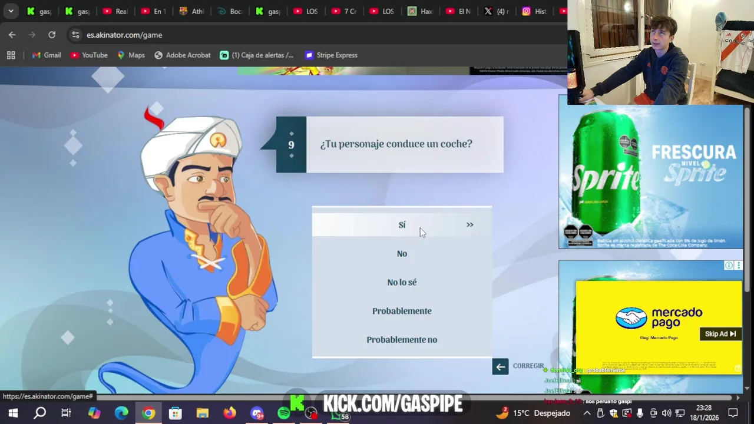This screenshot has height=424, width=754.
Task: Expand the hidden system tray icons
Action: (587, 413)
